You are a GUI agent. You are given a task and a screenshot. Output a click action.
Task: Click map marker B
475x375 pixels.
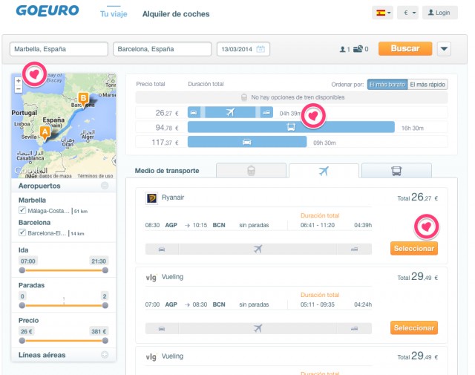83,99
